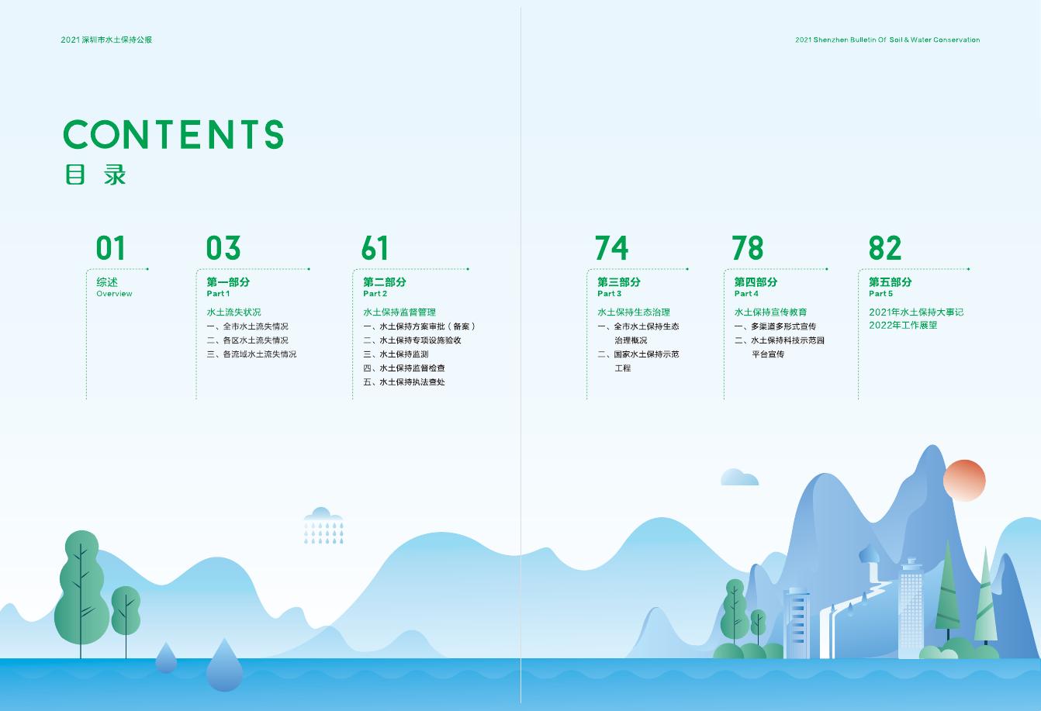Select 二、水土保持科技示范园 line

tap(780, 340)
